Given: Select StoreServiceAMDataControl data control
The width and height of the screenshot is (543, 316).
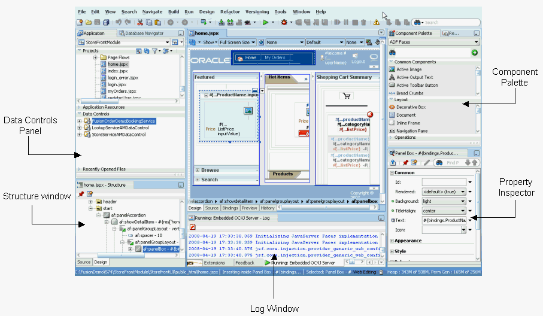Looking at the screenshot, I should 119,135.
